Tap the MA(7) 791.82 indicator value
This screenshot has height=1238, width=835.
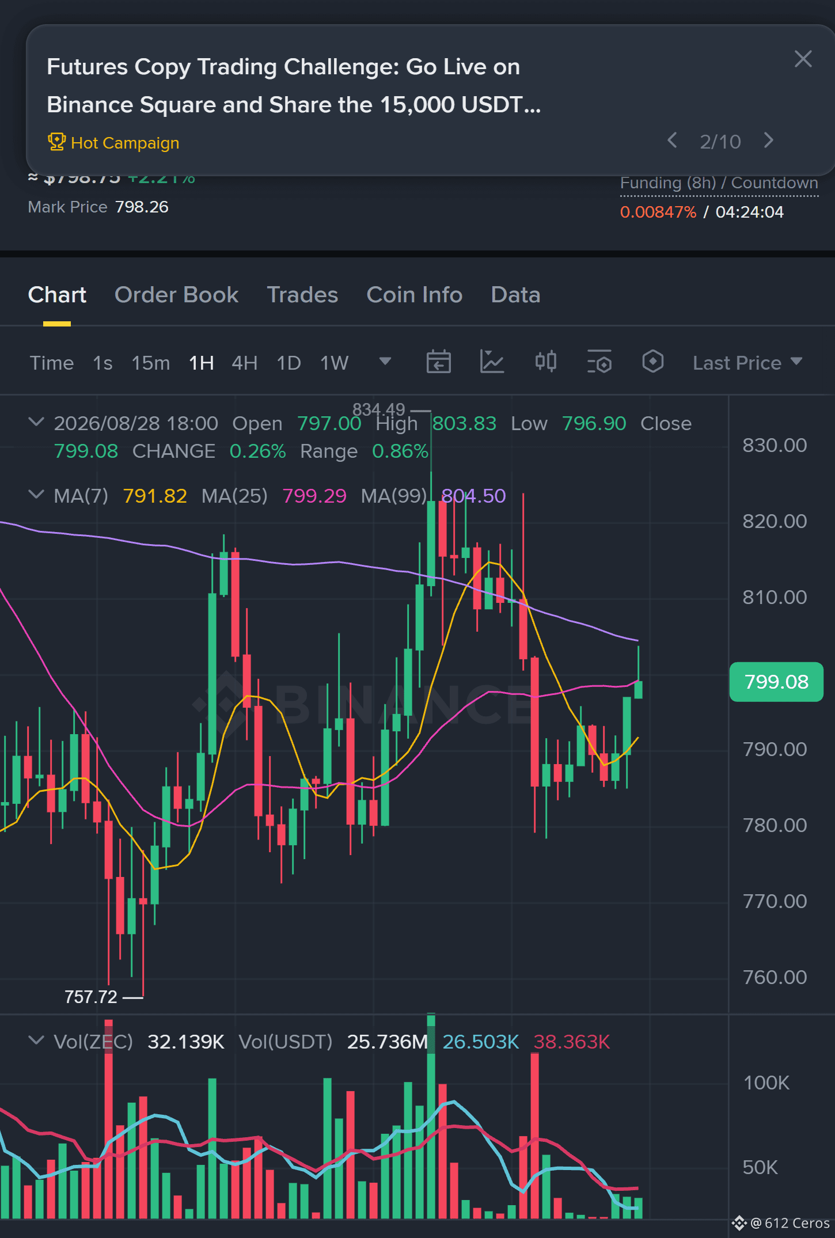tap(155, 496)
